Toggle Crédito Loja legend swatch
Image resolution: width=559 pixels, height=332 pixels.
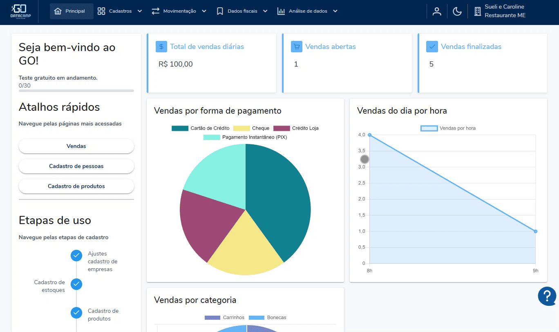[282, 128]
